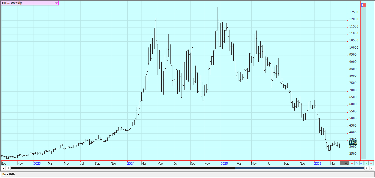The height and width of the screenshot is (178, 375).
Task: Click the red S sell button
Action: (x=364, y=5)
